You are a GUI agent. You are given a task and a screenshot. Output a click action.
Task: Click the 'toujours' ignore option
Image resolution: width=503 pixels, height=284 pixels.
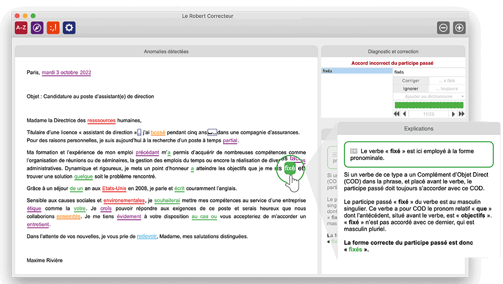point(447,89)
